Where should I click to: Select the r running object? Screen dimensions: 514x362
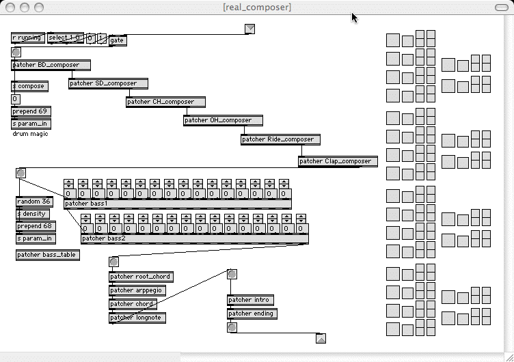point(28,38)
